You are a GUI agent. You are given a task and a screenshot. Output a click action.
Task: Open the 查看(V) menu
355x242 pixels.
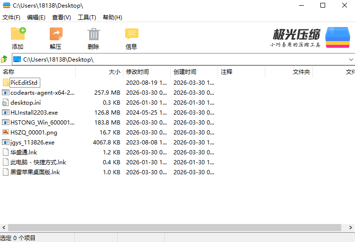coord(61,18)
